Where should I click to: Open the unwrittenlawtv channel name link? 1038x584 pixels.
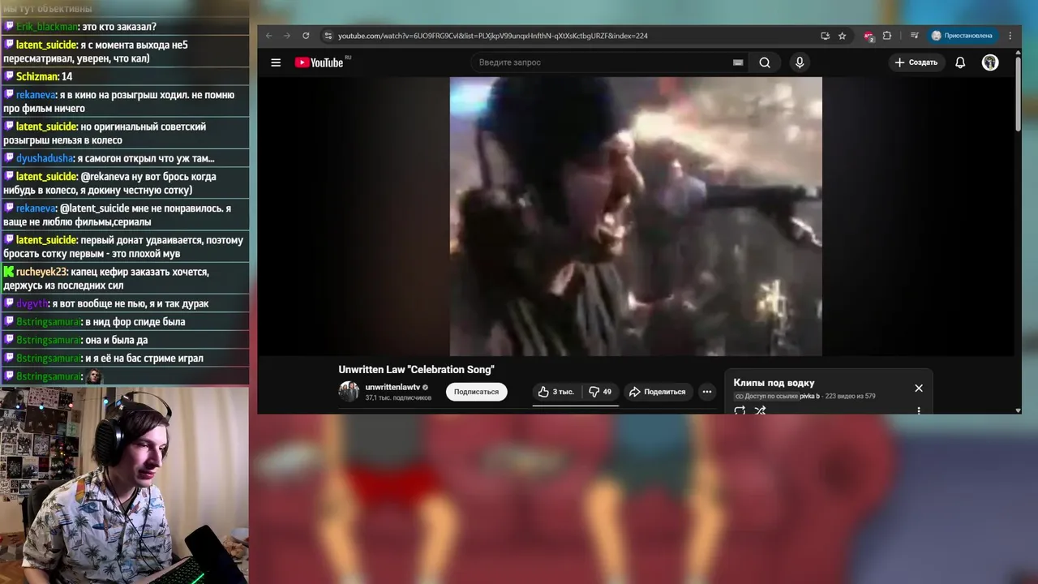click(392, 387)
